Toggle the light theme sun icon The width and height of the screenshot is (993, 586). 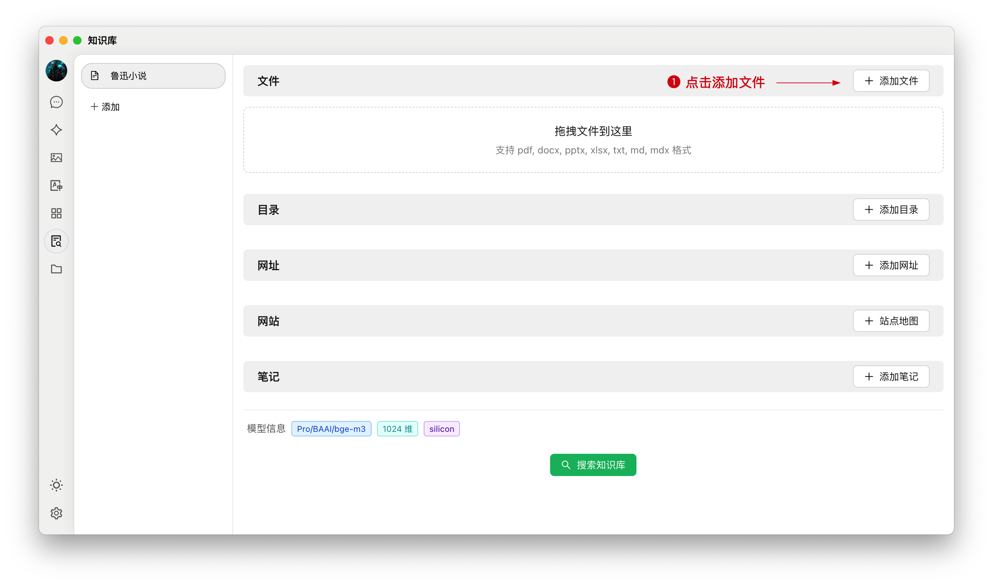pos(56,485)
